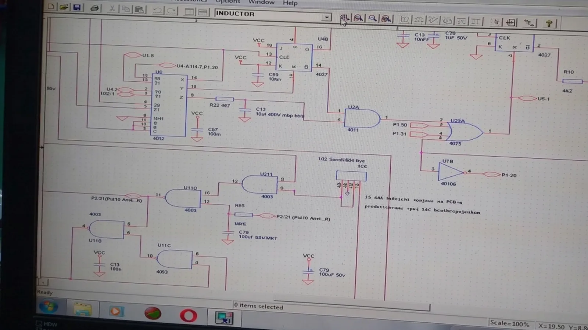Open the Help menu
The width and height of the screenshot is (588, 330).
290,3
